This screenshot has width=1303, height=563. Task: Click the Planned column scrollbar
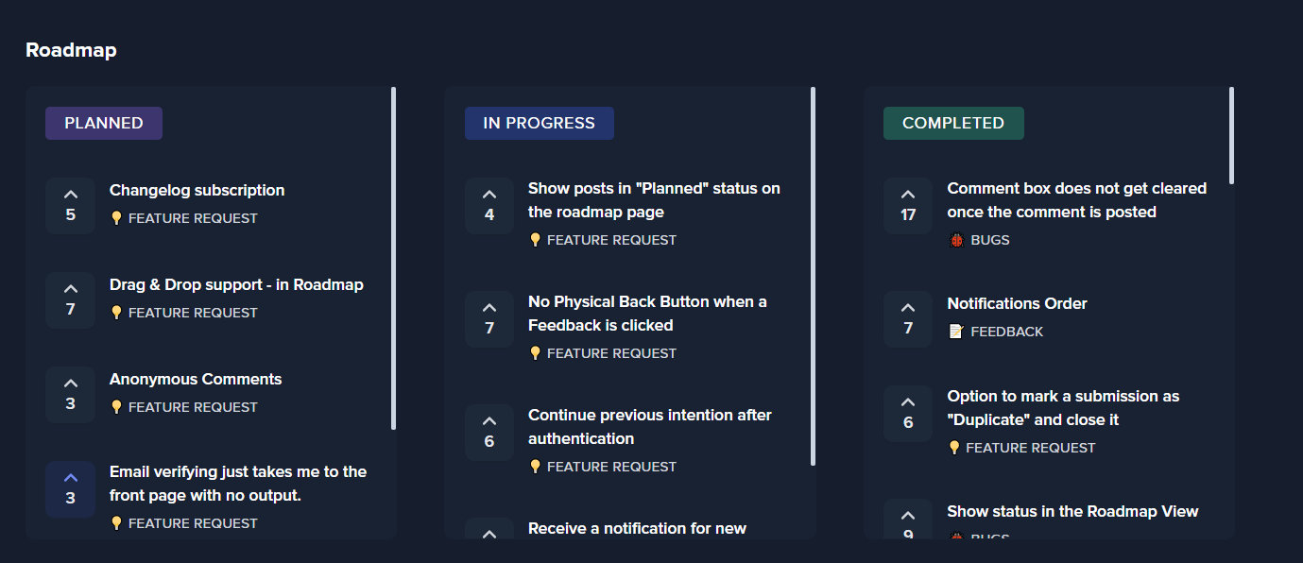pos(393,257)
